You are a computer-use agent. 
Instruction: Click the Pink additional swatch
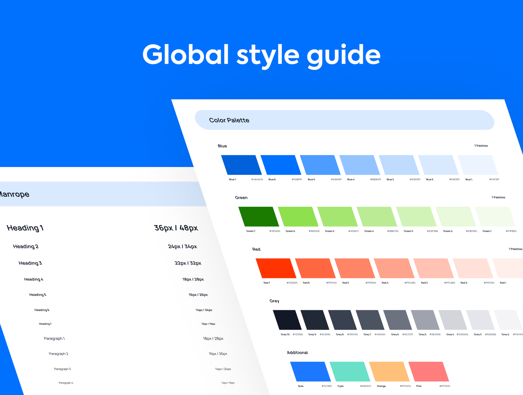(429, 371)
